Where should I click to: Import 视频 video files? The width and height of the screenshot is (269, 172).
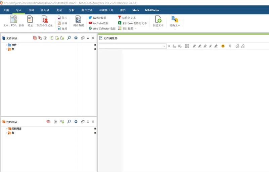coord(62,28)
